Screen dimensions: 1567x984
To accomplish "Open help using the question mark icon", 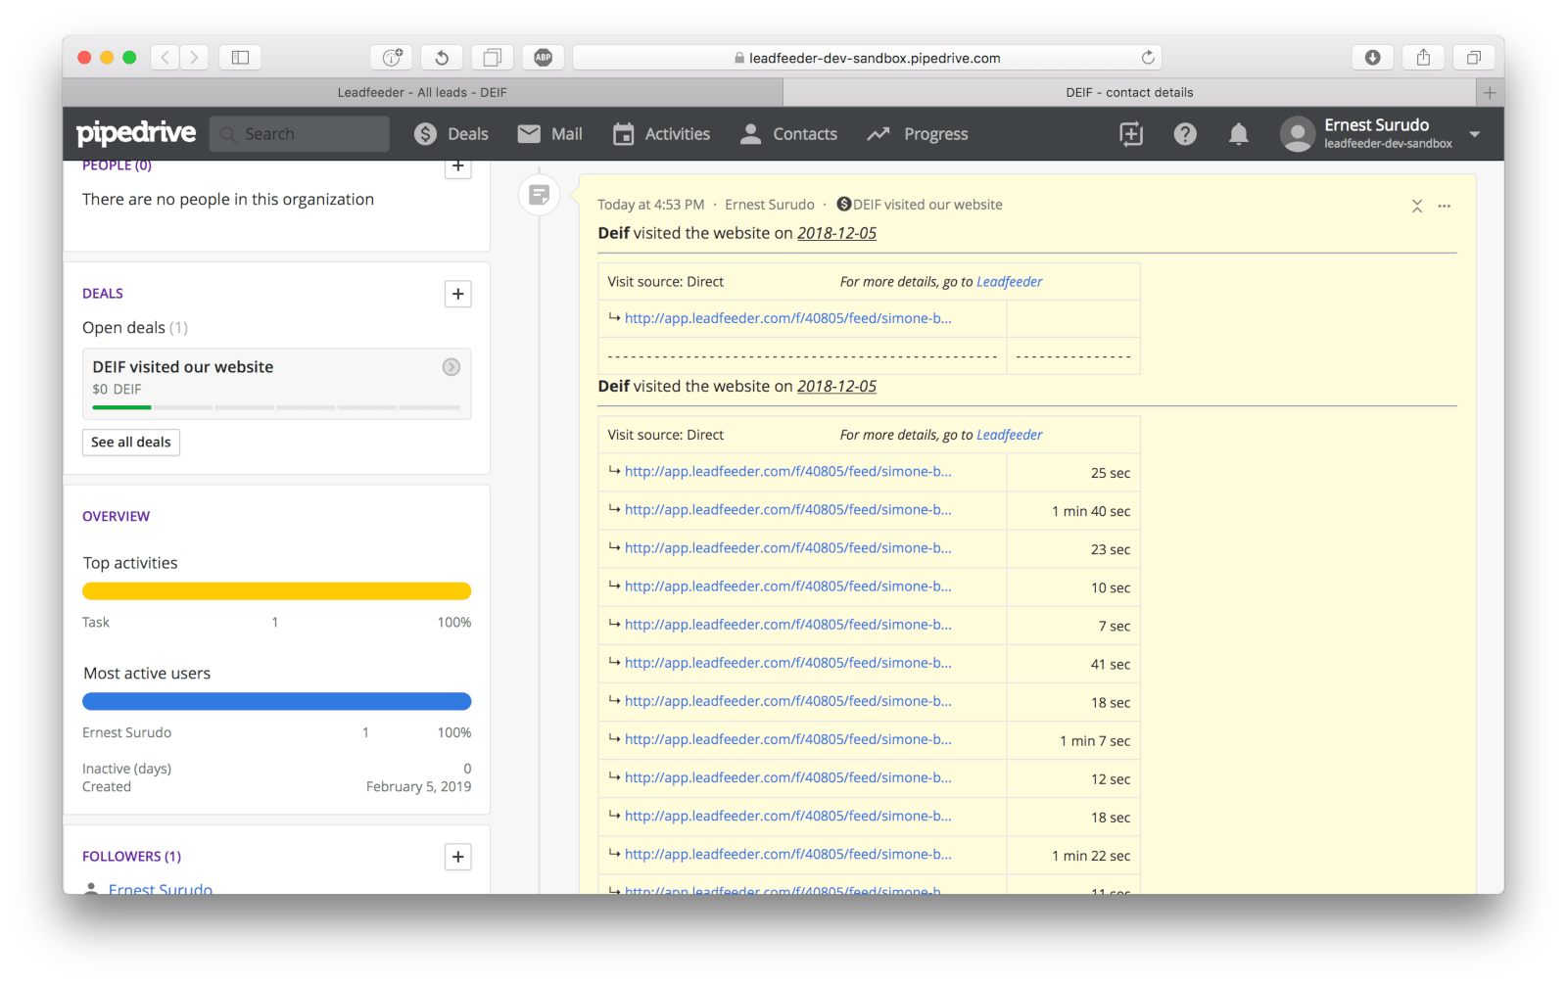I will tap(1185, 133).
